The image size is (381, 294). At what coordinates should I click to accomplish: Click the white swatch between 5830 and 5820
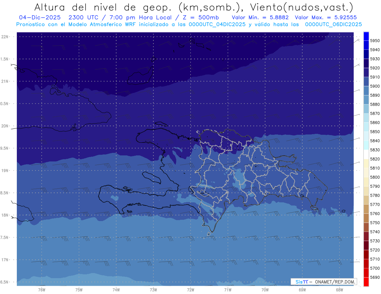pyautogui.click(x=366, y=154)
